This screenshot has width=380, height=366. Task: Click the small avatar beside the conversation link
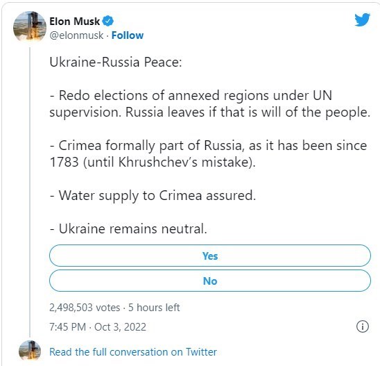(30, 351)
